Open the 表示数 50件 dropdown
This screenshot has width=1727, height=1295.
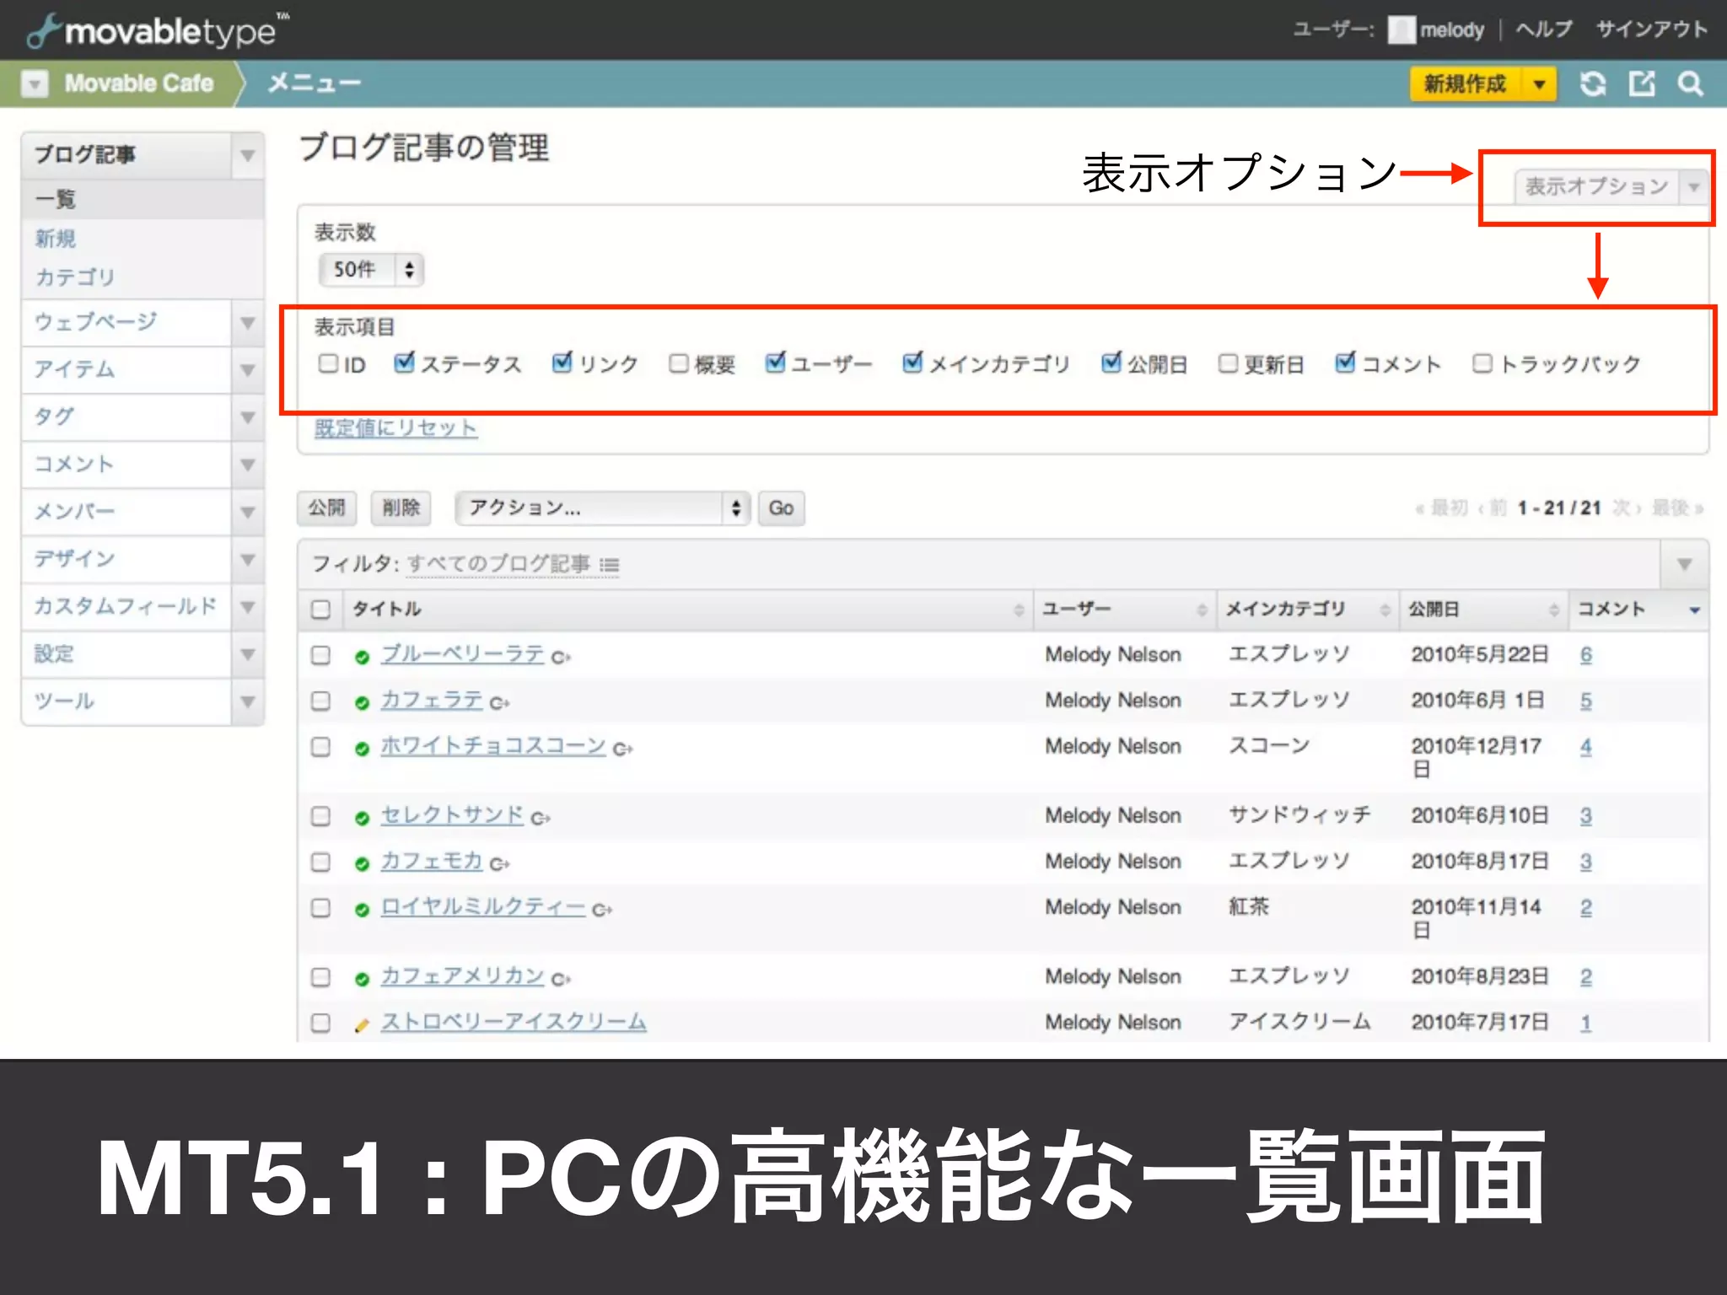coord(371,270)
